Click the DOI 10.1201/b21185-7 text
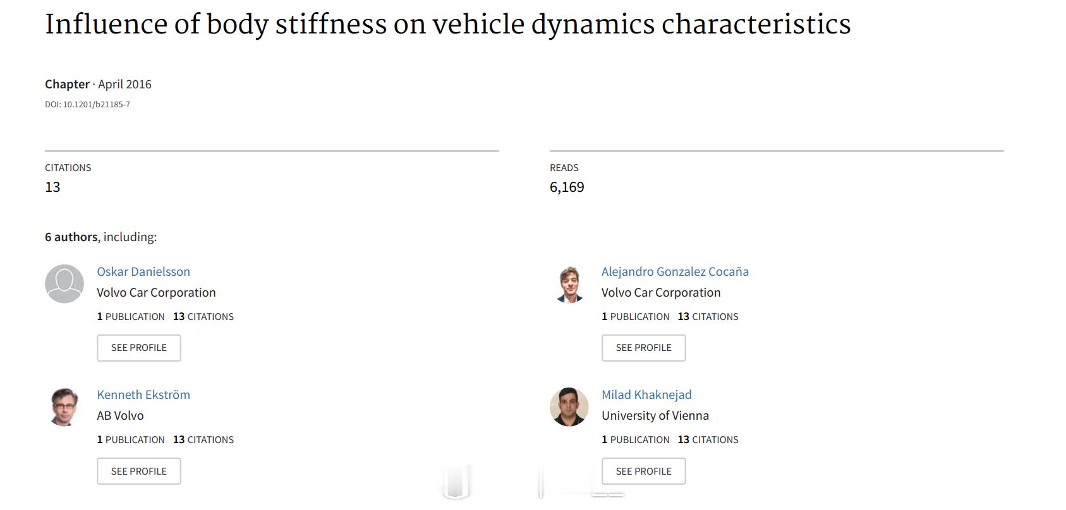The height and width of the screenshot is (510, 1066). tap(87, 105)
